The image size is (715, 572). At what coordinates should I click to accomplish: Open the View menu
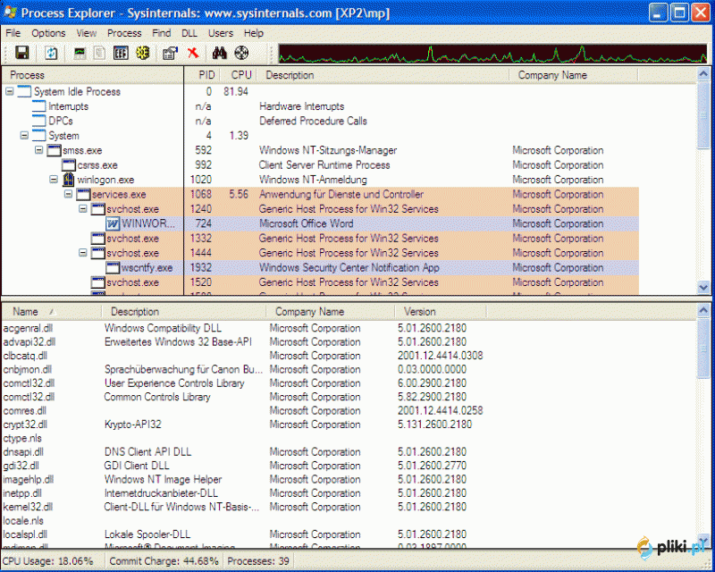pyautogui.click(x=86, y=33)
